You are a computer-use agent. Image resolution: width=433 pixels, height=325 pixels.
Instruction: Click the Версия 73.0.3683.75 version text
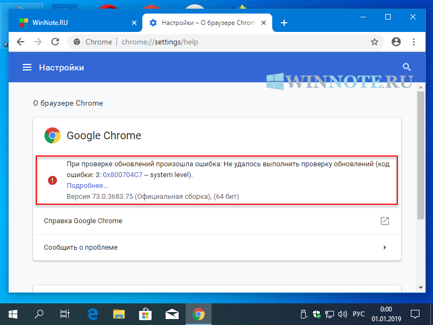pyautogui.click(x=153, y=197)
